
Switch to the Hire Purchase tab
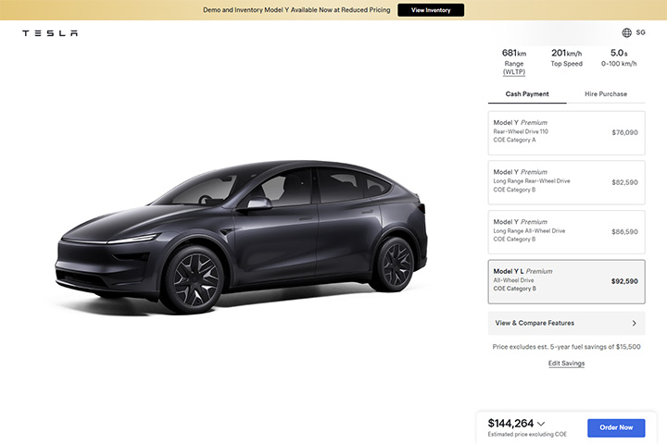606,94
